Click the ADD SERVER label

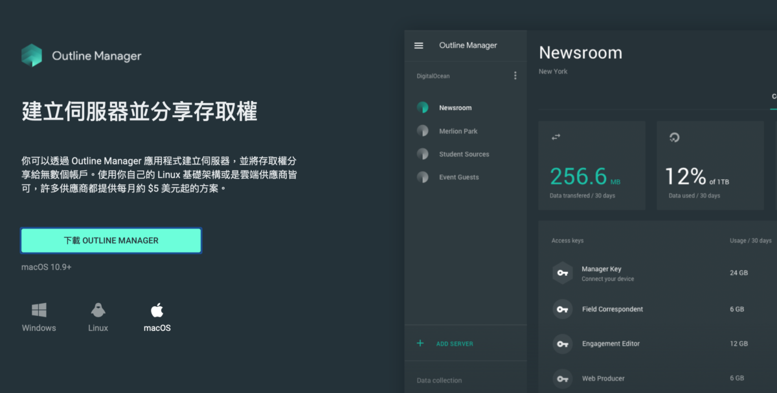point(455,344)
